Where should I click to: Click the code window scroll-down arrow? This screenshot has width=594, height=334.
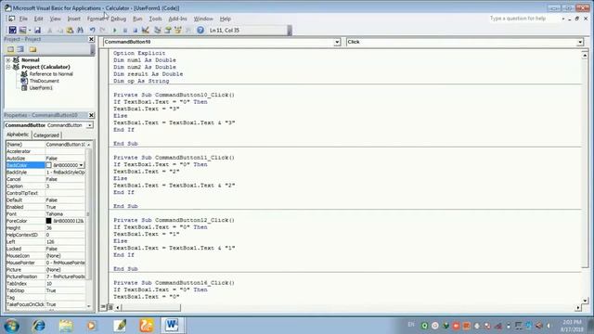tap(585, 301)
